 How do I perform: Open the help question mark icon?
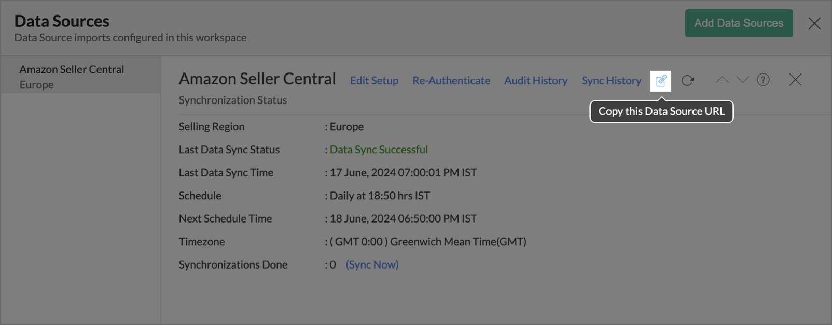[763, 80]
